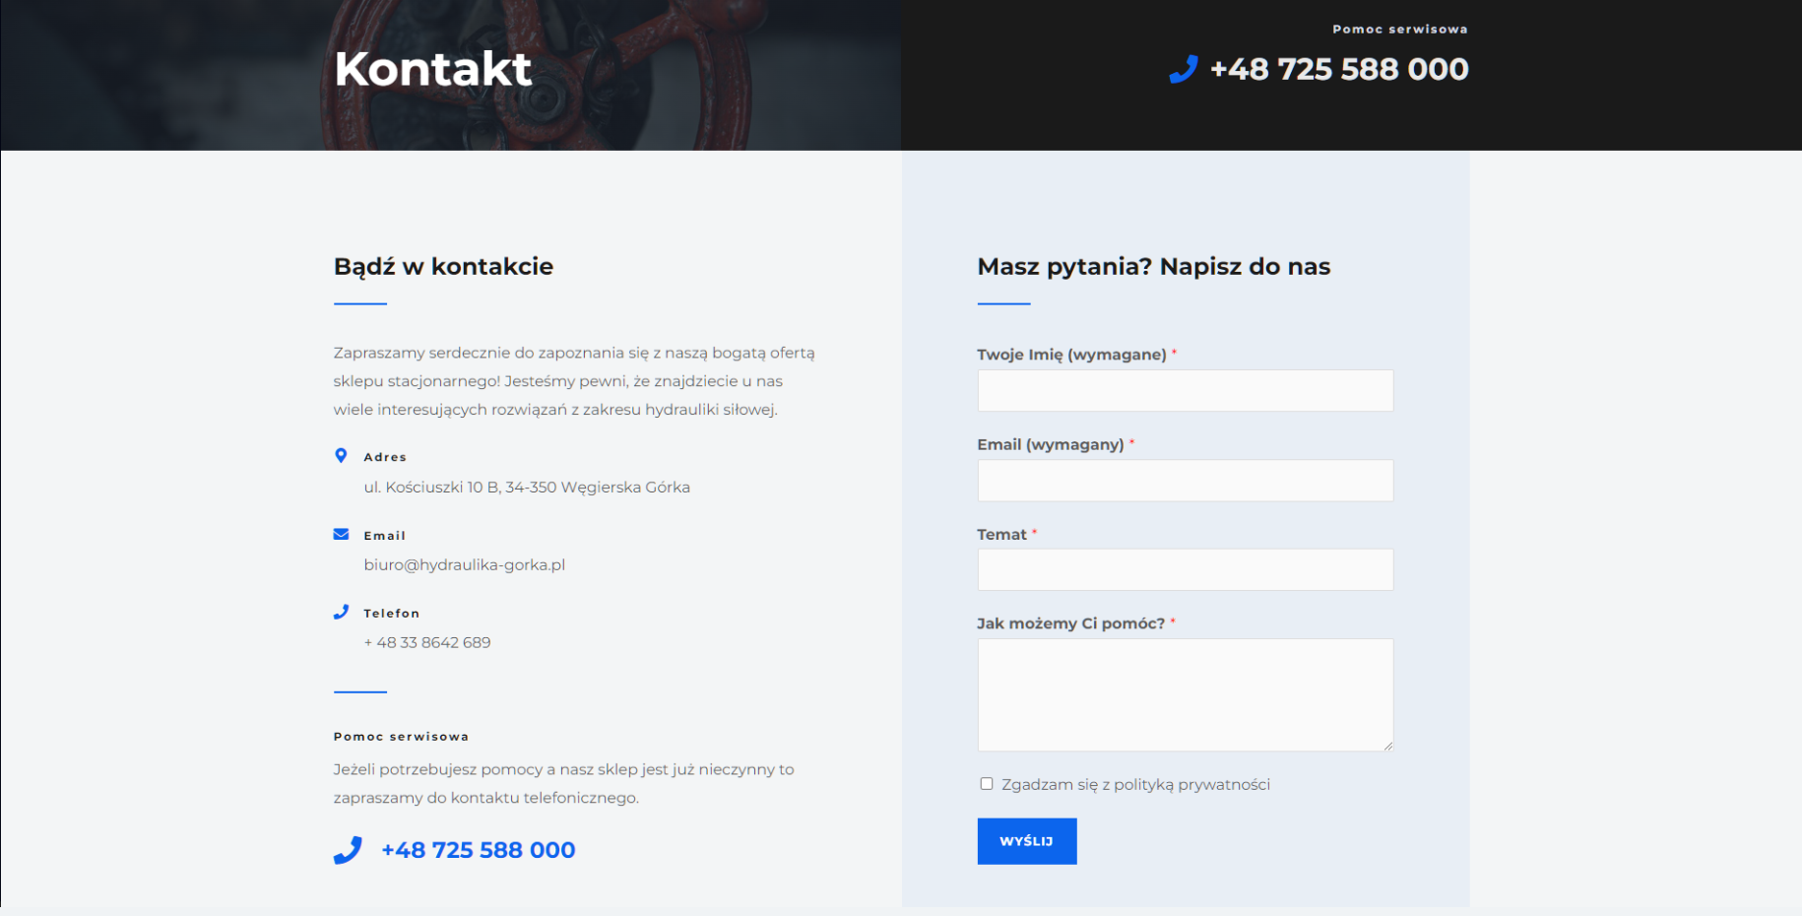
Task: Grab the textarea resize handle corner
Action: (x=1387, y=746)
